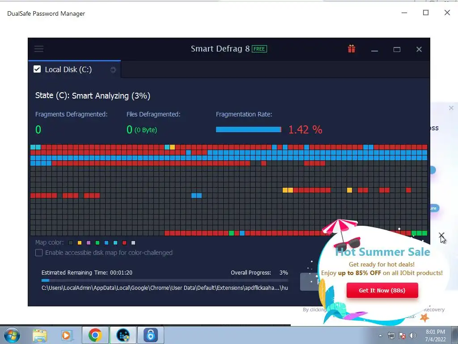Click the dark gray map color swatch
Viewport: 458px width, 344px height.
70,243
